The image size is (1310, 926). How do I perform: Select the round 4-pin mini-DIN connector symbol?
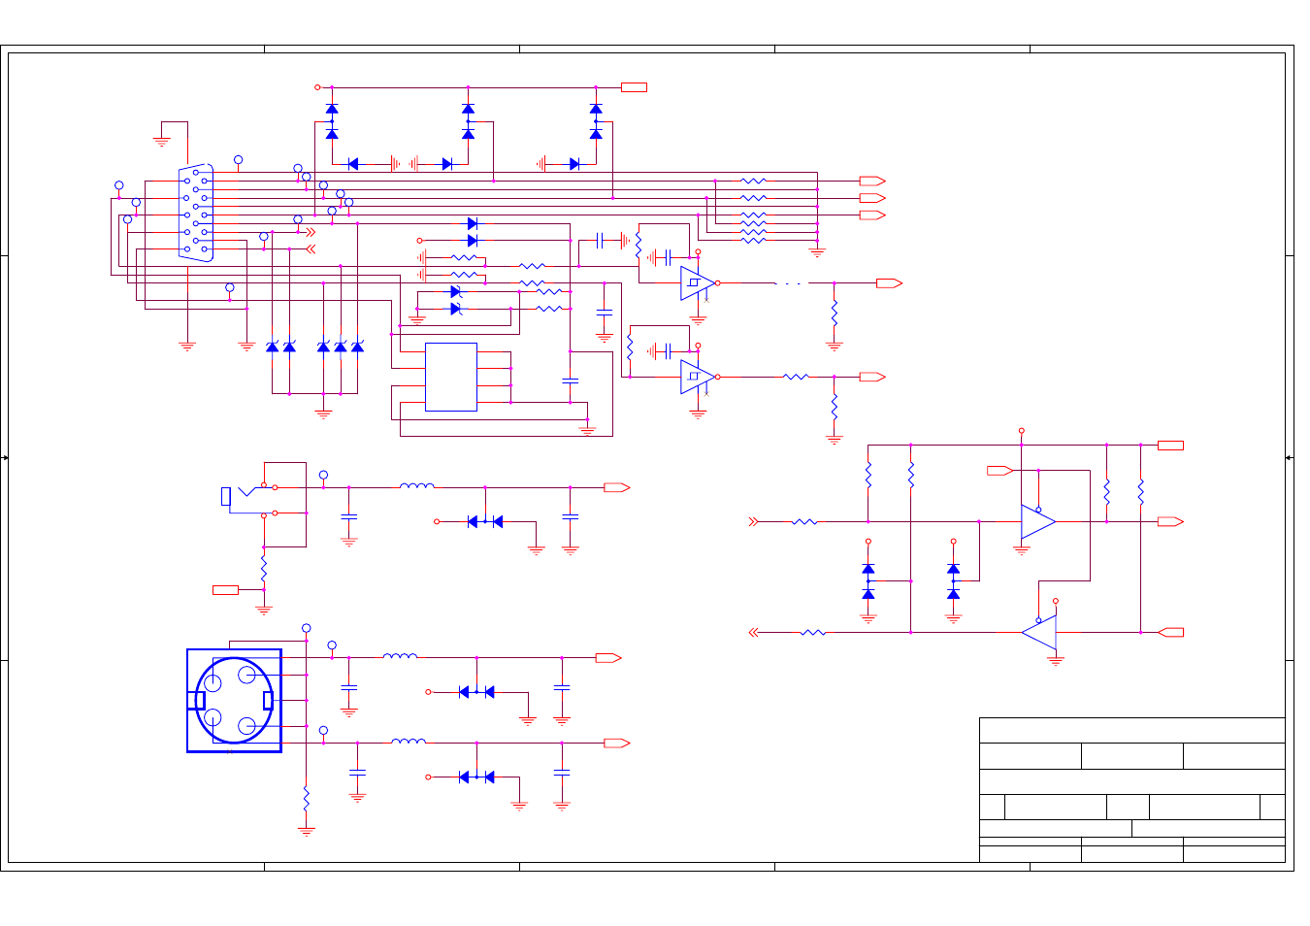[234, 701]
